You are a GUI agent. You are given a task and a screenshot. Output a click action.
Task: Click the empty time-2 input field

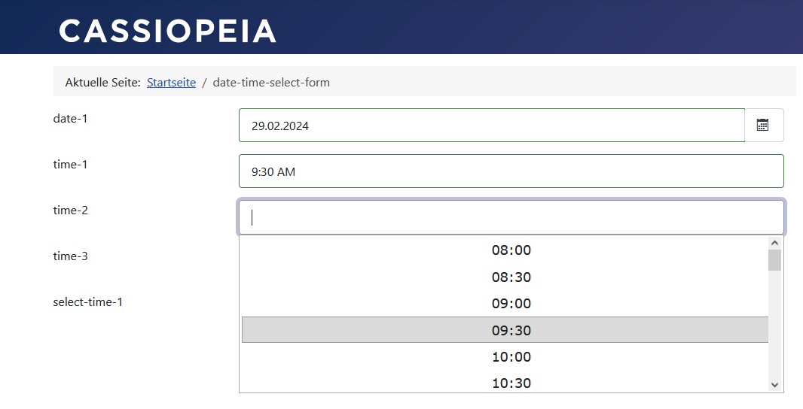(x=511, y=217)
